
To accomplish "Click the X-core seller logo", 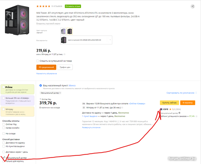I will pyautogui.click(x=164, y=109).
